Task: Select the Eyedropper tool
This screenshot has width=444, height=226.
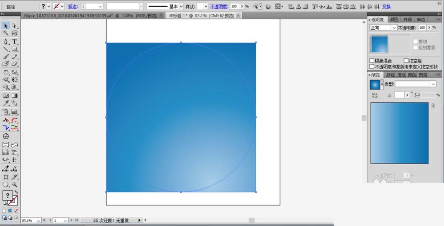Action: (x=6, y=103)
